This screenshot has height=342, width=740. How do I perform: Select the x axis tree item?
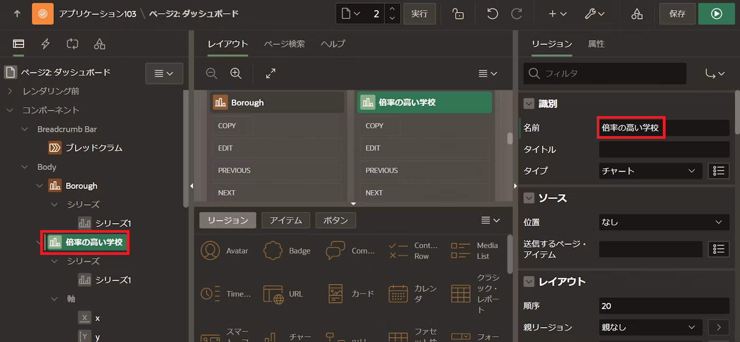97,318
